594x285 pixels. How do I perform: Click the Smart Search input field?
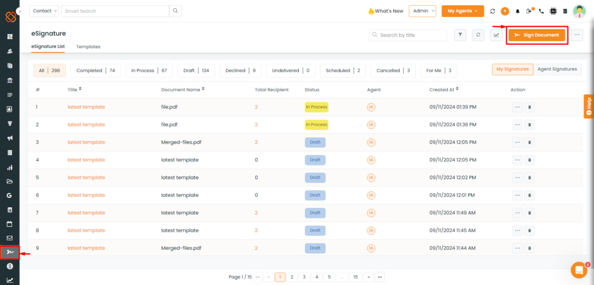(115, 11)
